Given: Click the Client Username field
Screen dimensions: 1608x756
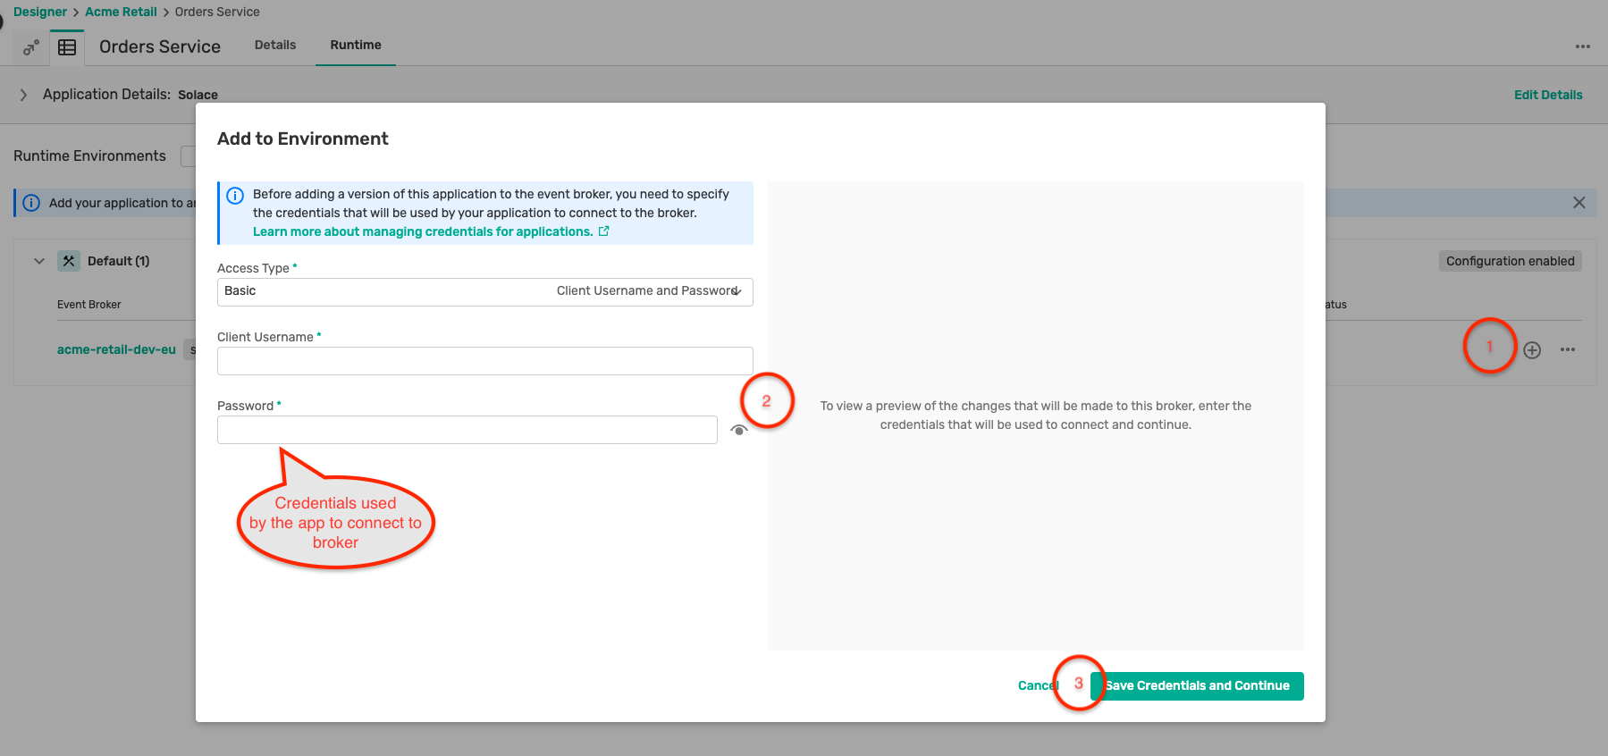Looking at the screenshot, I should tap(484, 361).
